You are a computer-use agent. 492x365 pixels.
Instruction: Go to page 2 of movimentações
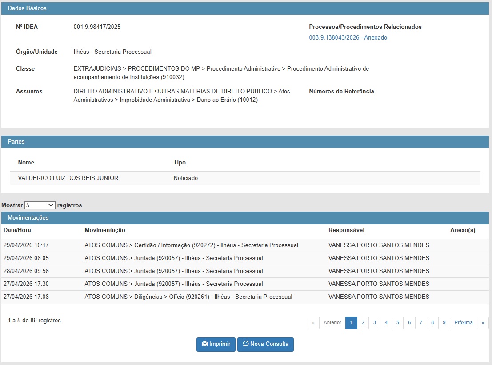(363, 323)
